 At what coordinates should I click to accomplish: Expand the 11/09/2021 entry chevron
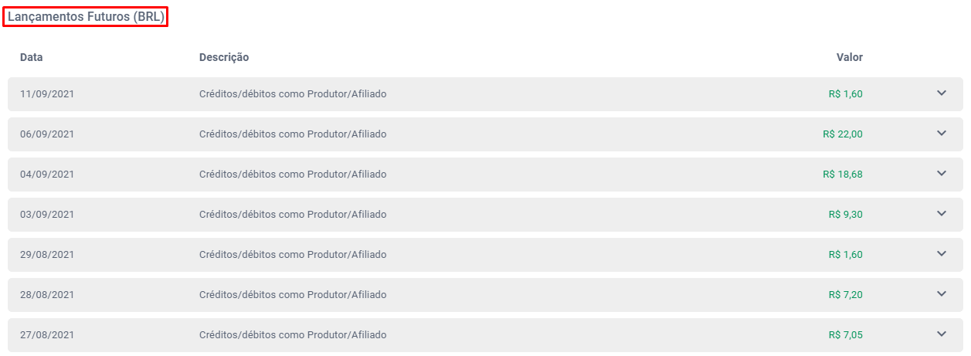point(941,93)
